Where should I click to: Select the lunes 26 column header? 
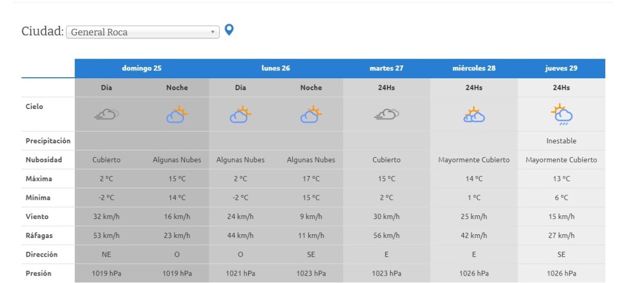pos(275,68)
